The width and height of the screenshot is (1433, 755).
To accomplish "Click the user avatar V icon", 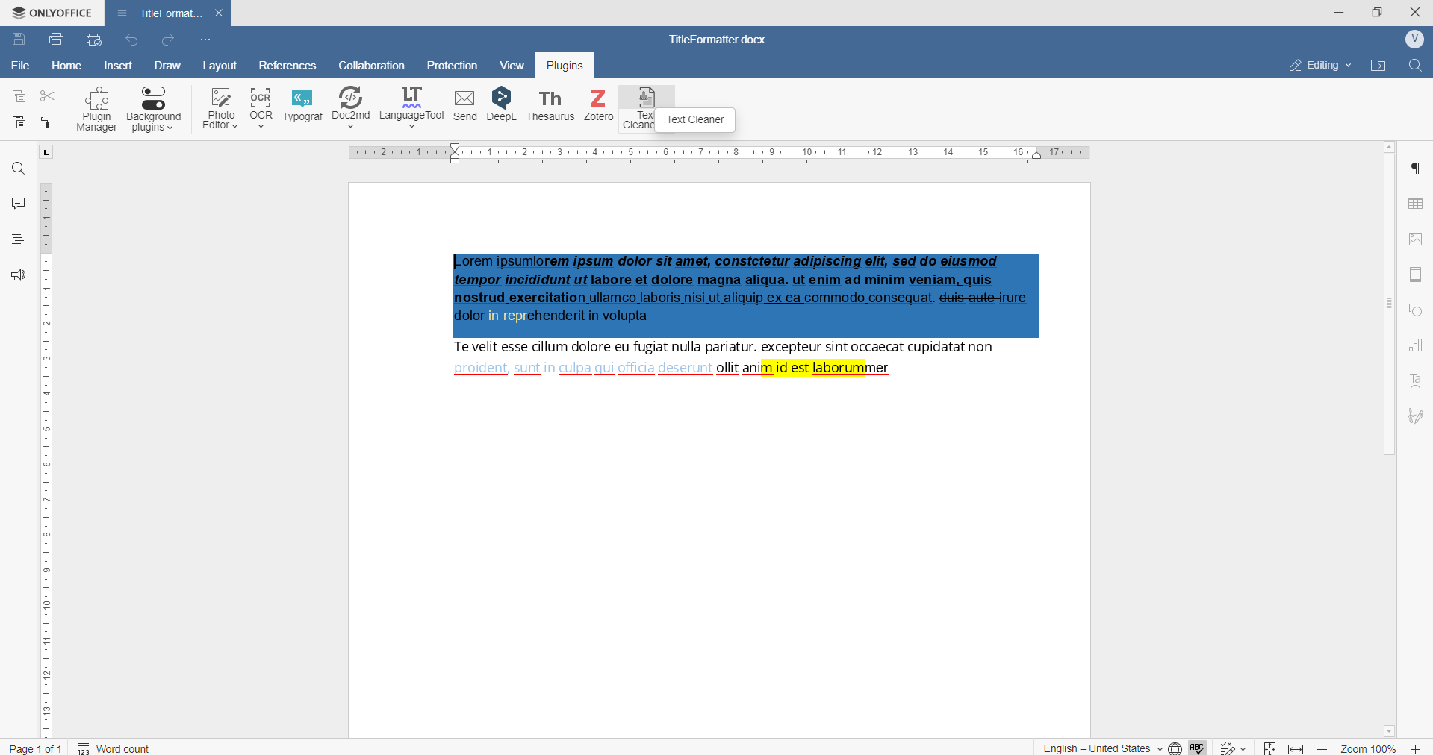I will click(1414, 39).
